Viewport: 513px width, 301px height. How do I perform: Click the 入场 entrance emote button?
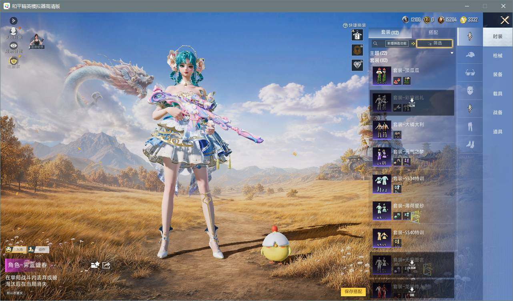coord(16,249)
